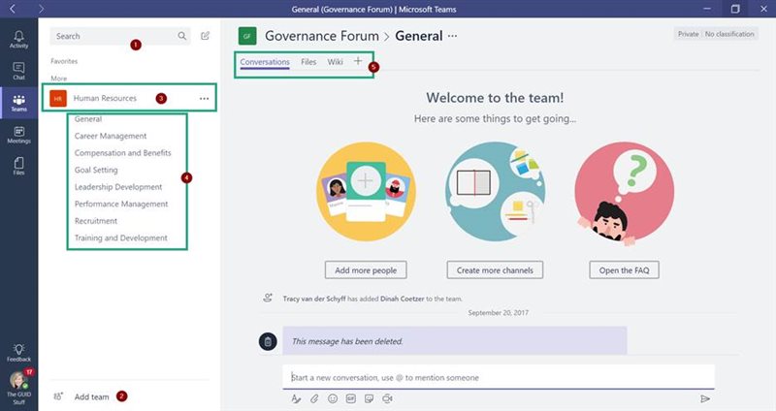Open General channel more options ellipsis
Image resolution: width=776 pixels, height=411 pixels.
click(x=452, y=36)
